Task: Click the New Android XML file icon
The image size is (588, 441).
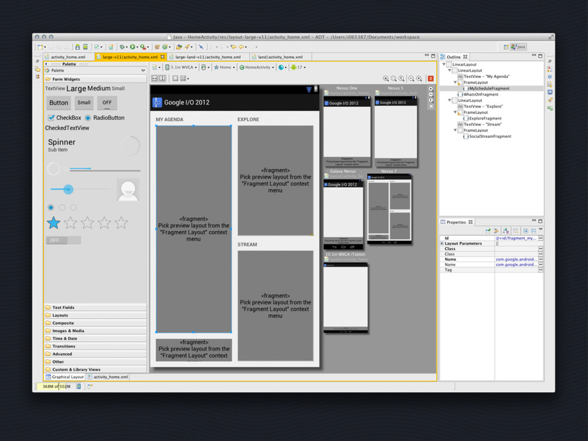Action: [x=111, y=47]
